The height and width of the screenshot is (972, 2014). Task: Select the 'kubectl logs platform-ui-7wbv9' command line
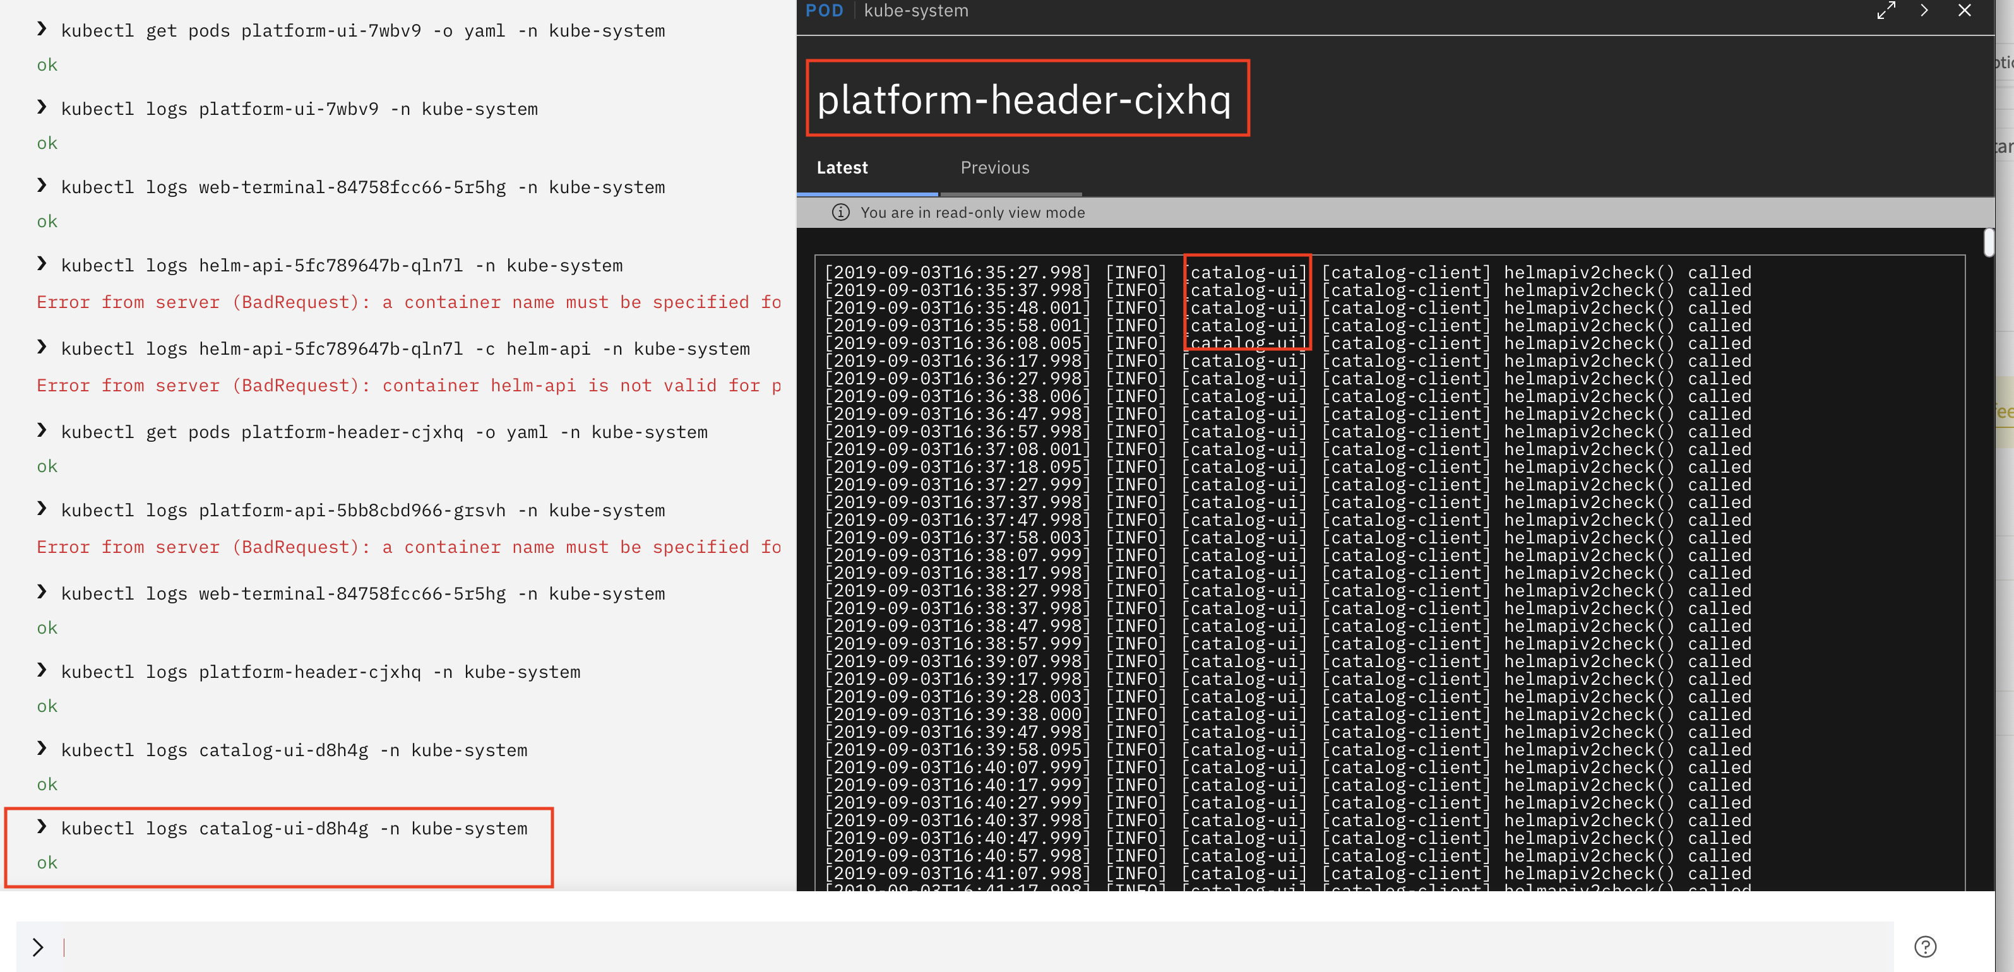299,109
